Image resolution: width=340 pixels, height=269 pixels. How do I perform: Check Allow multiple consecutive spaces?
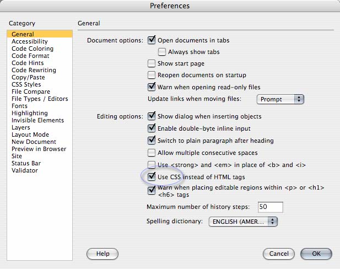coord(152,153)
